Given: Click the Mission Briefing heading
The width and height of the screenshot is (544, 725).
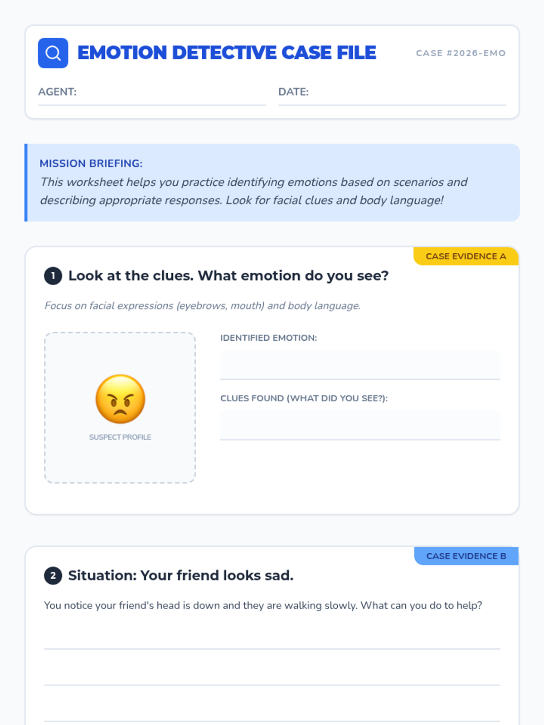Looking at the screenshot, I should 91,164.
